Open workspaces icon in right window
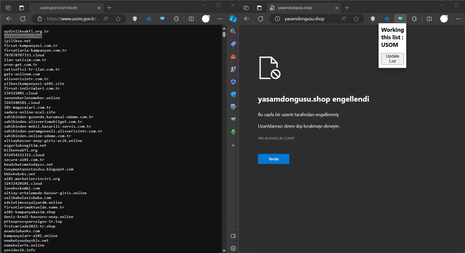 [246, 8]
